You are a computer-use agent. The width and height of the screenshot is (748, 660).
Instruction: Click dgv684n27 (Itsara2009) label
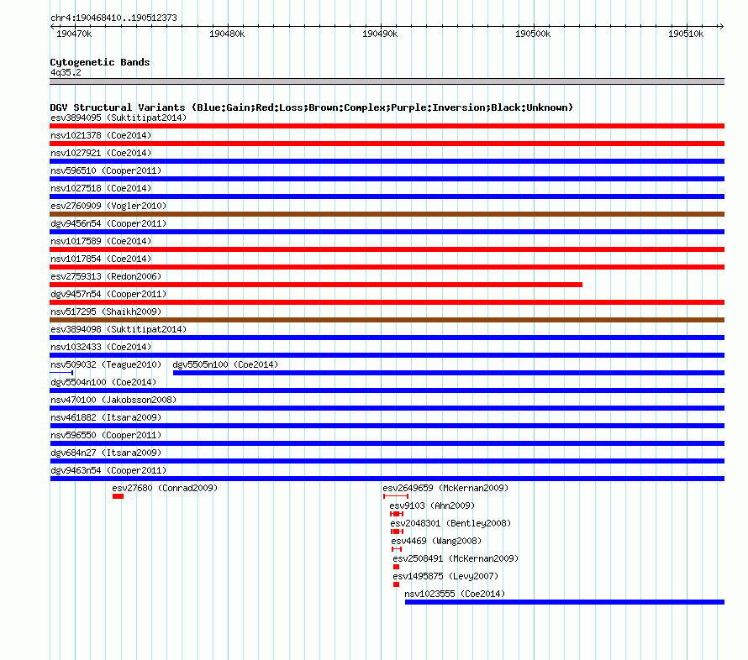(x=106, y=453)
